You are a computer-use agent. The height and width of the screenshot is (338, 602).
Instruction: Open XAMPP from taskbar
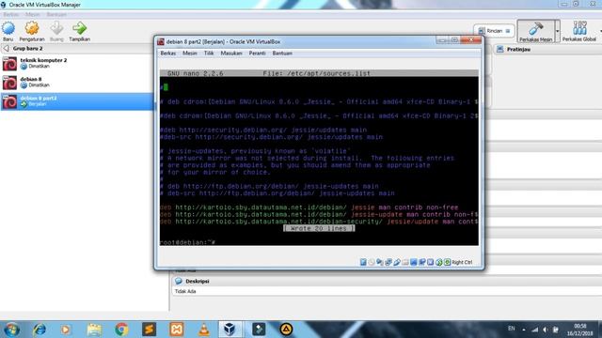[x=176, y=330]
